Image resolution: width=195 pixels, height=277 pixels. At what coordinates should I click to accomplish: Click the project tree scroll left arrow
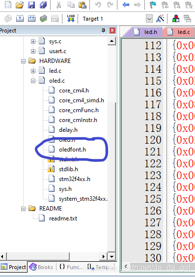point(3,256)
